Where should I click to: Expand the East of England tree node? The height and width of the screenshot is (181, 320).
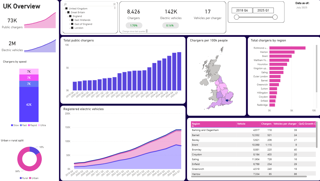pos(70,24)
